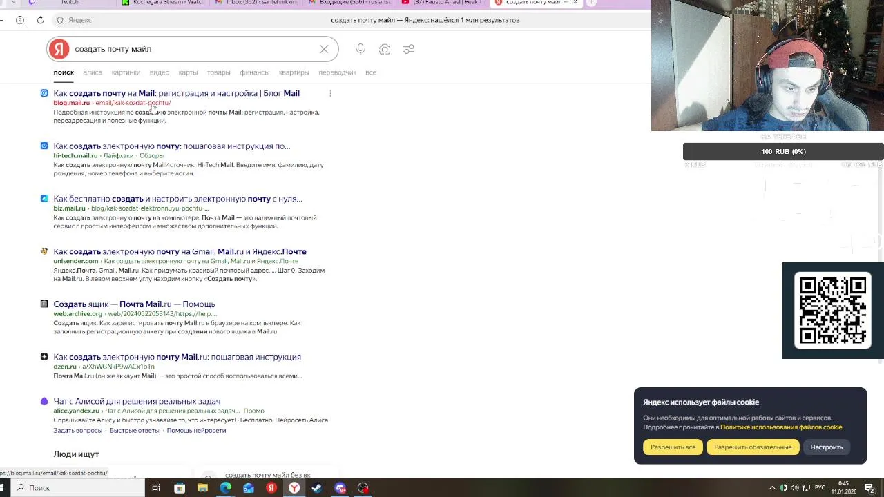Open OBS Studio from taskbar
The image size is (884, 497).
coord(363,488)
